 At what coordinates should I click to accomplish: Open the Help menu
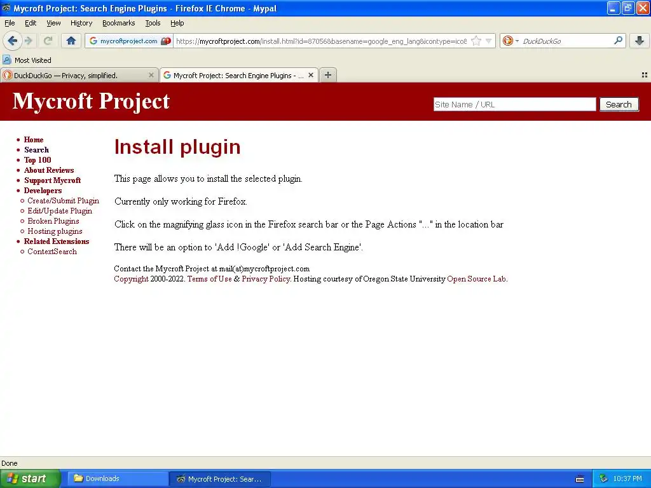click(177, 24)
